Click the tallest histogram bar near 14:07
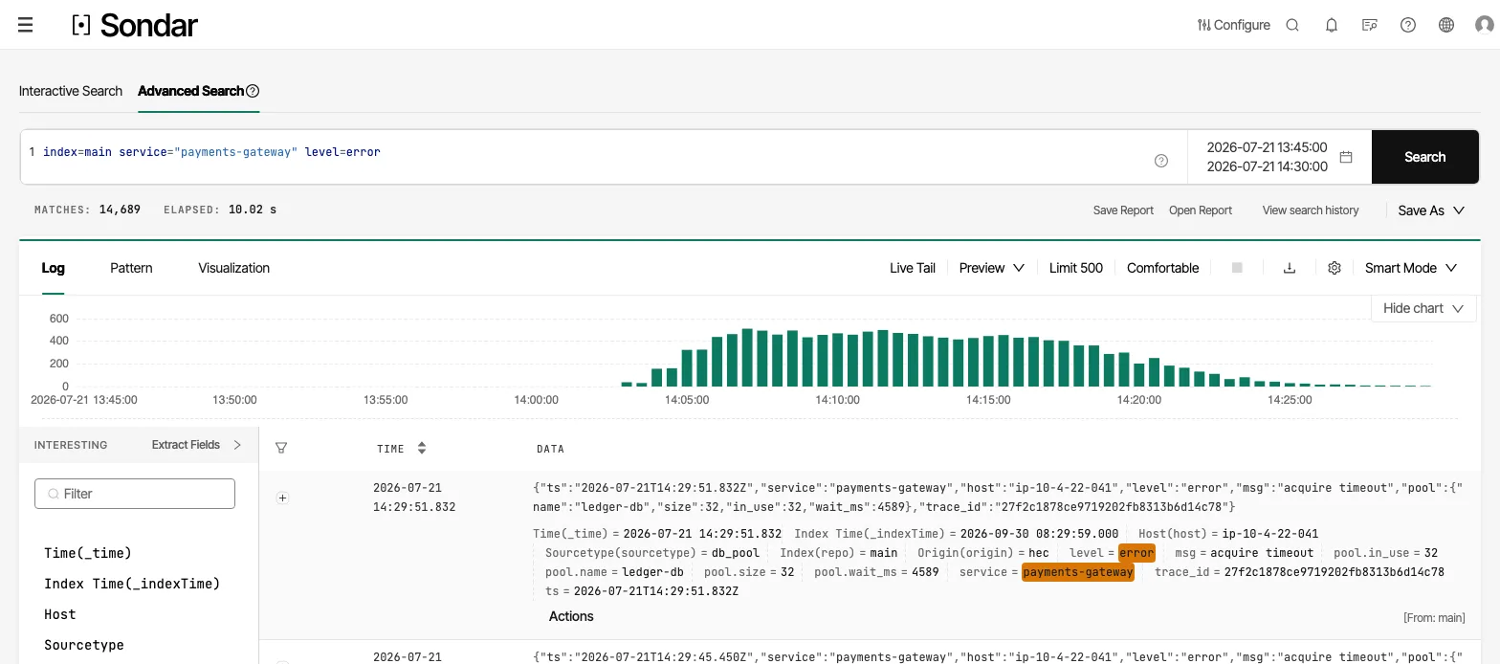This screenshot has width=1500, height=664. coord(748,358)
